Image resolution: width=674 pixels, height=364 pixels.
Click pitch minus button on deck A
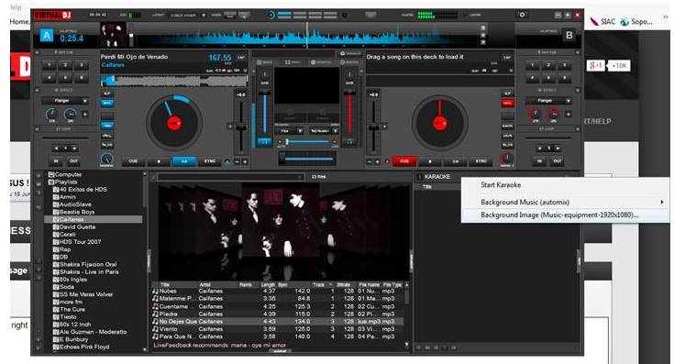pyautogui.click(x=237, y=161)
